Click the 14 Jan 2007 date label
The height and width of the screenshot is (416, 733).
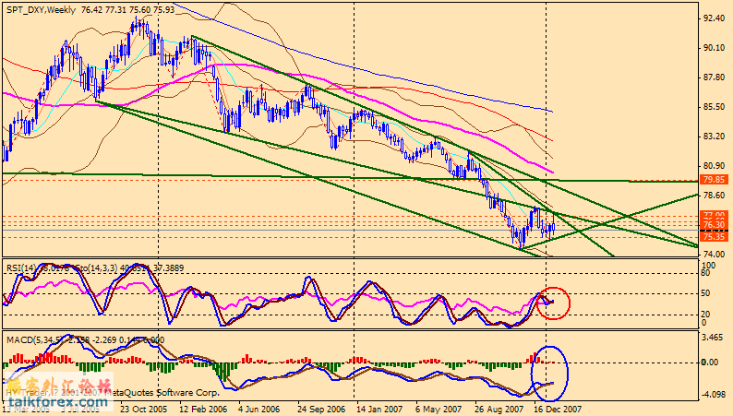(x=380, y=410)
